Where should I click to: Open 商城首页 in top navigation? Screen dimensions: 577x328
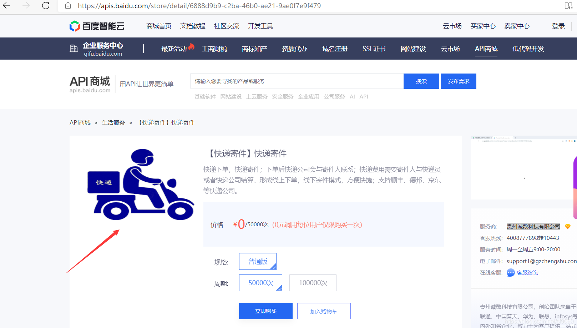coord(159,26)
